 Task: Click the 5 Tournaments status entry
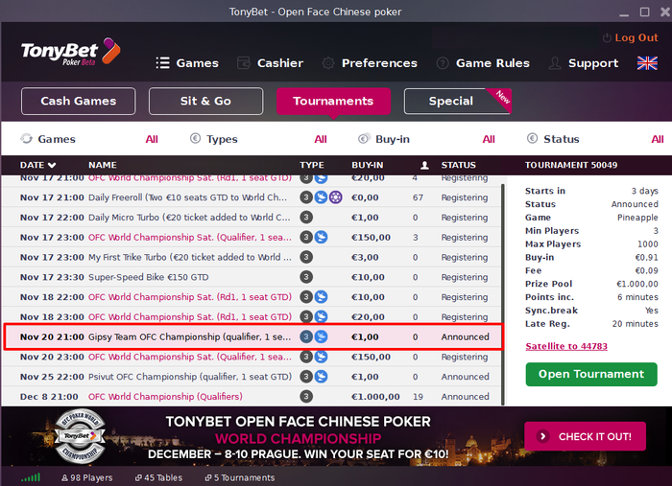point(240,478)
